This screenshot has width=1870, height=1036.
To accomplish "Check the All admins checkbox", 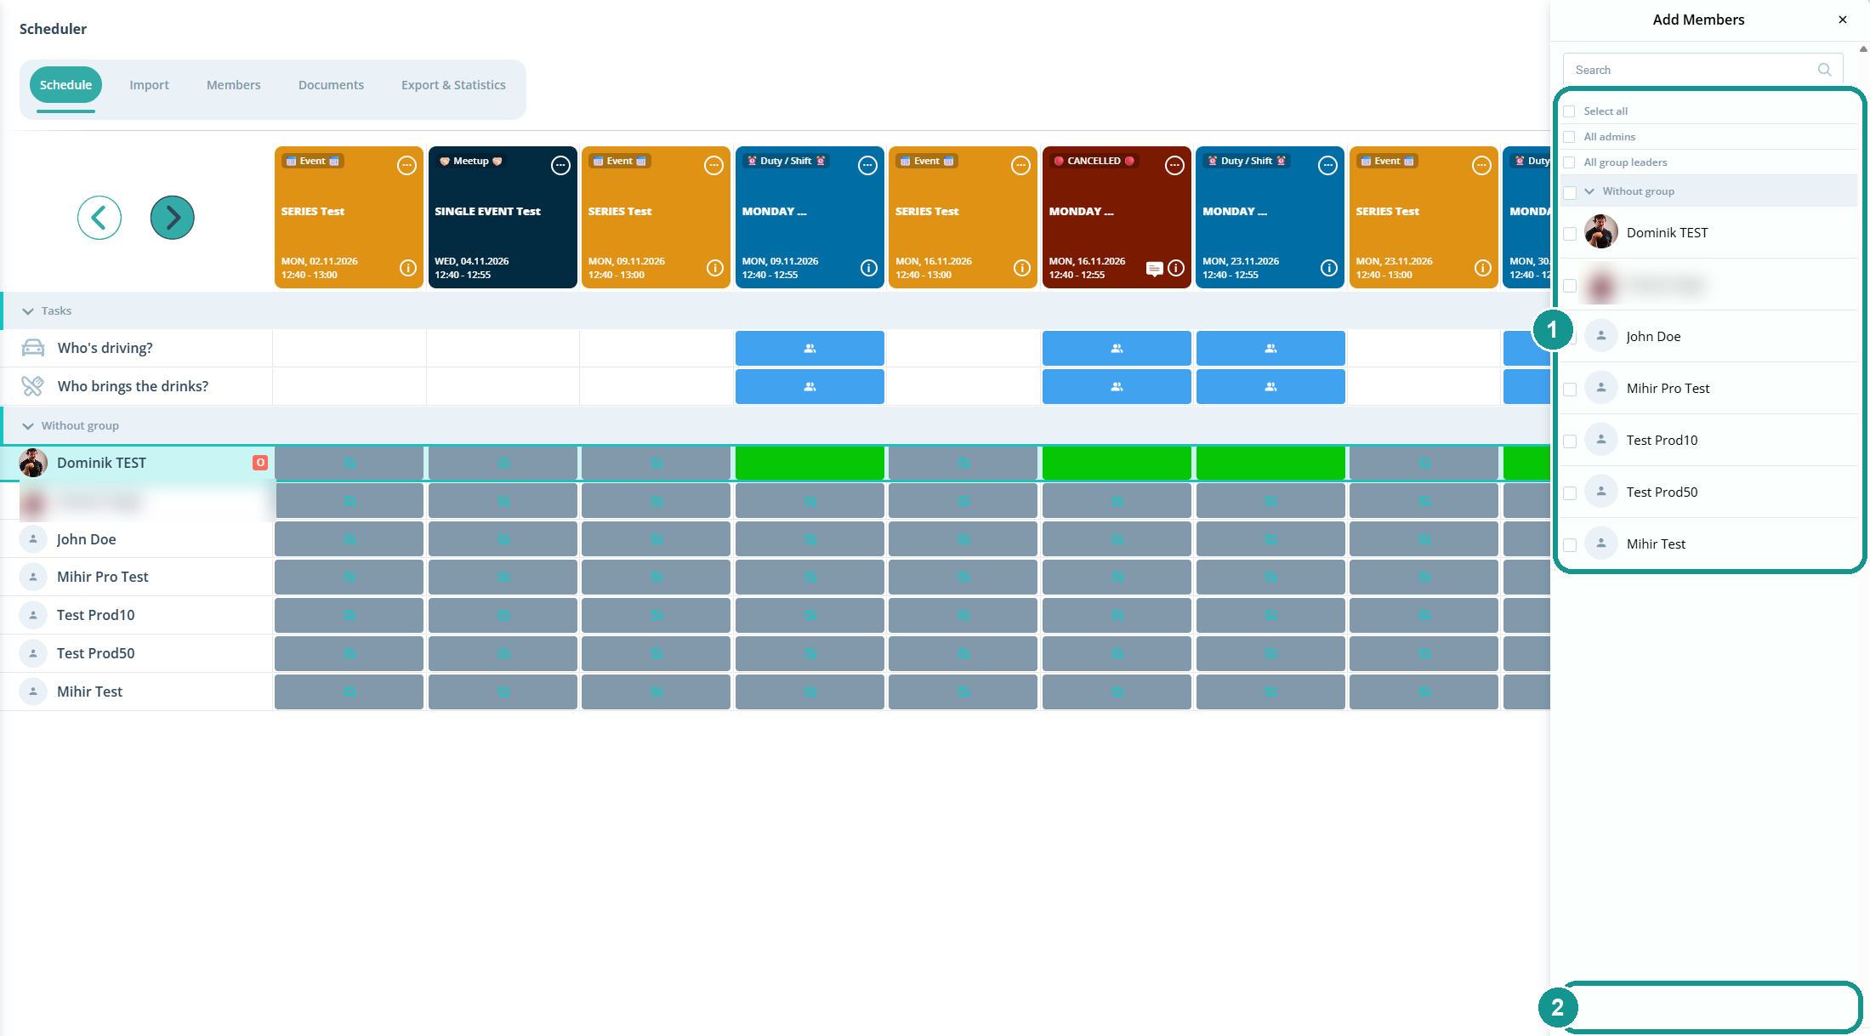I will coord(1570,137).
